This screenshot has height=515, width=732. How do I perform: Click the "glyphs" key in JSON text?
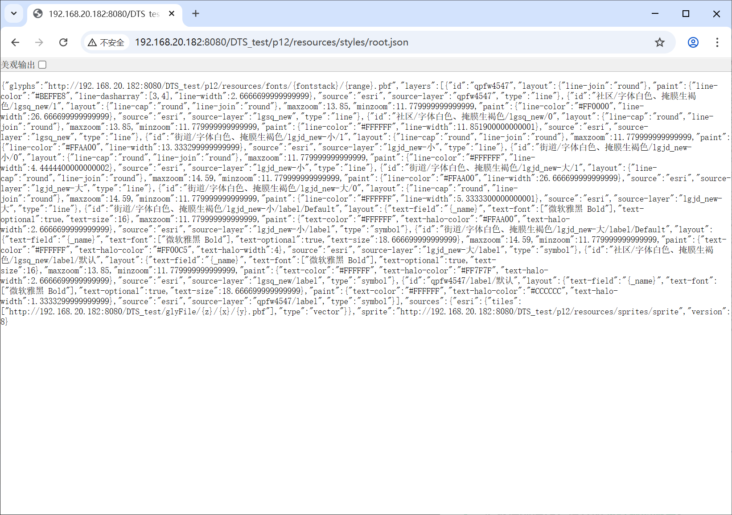(x=22, y=86)
